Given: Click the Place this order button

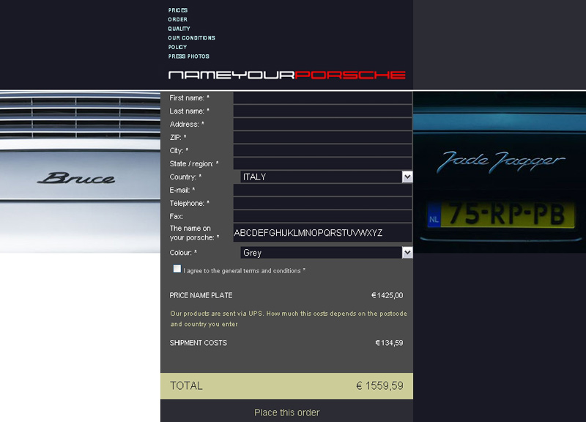Looking at the screenshot, I should 286,412.
